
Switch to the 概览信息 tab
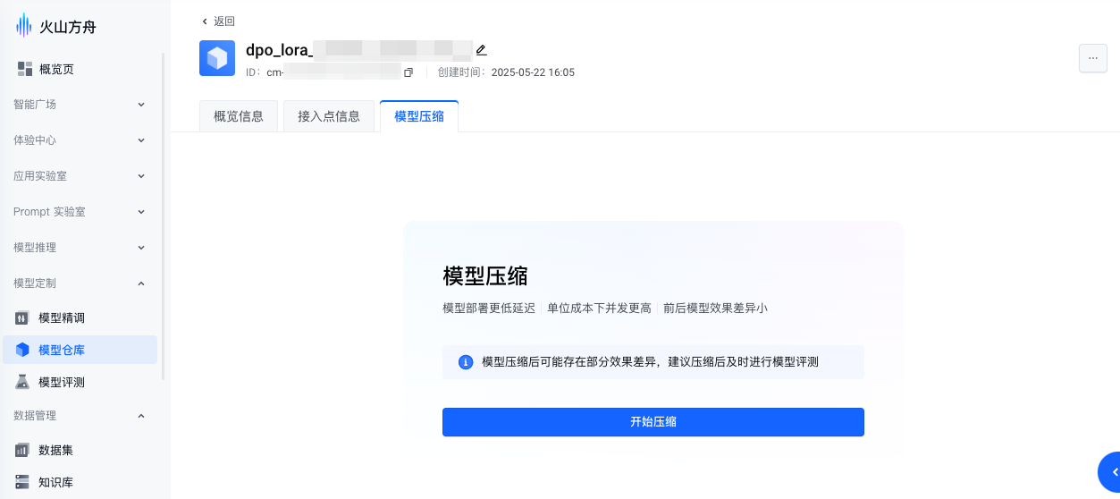239,116
